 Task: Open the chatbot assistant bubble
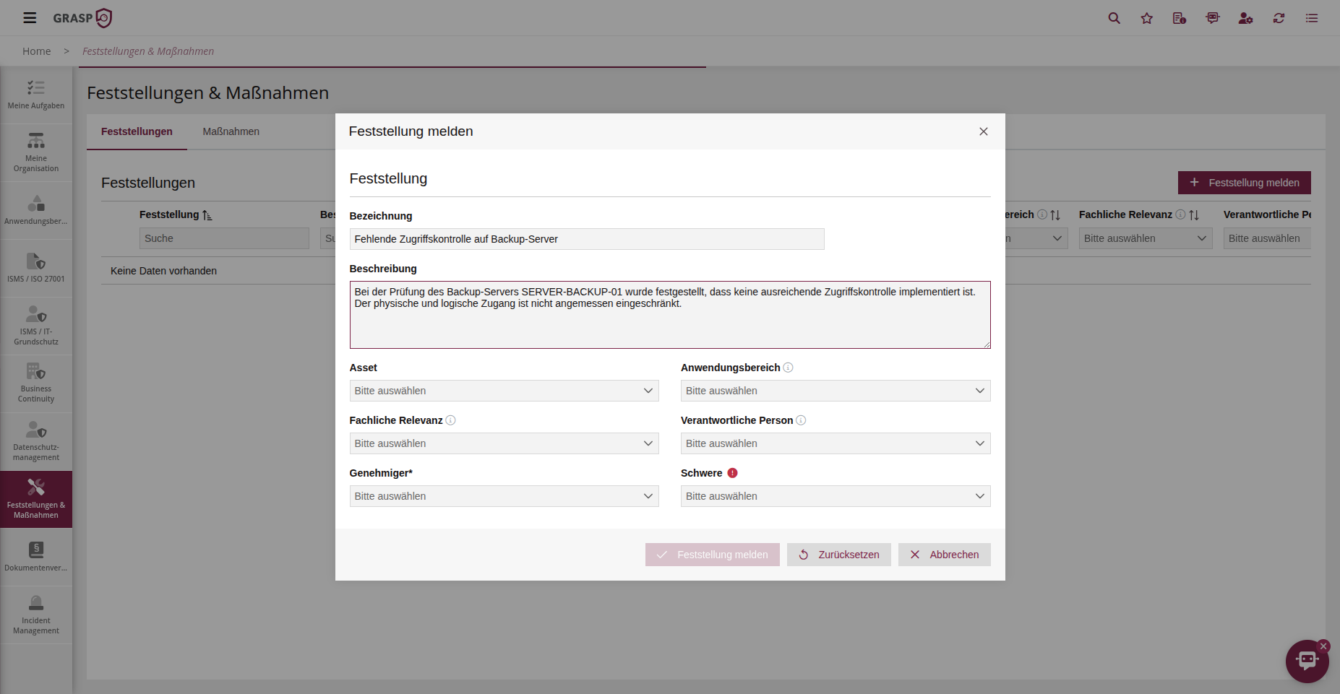(1306, 660)
